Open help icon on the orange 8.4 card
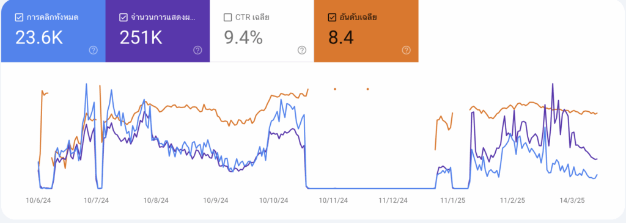 (406, 50)
